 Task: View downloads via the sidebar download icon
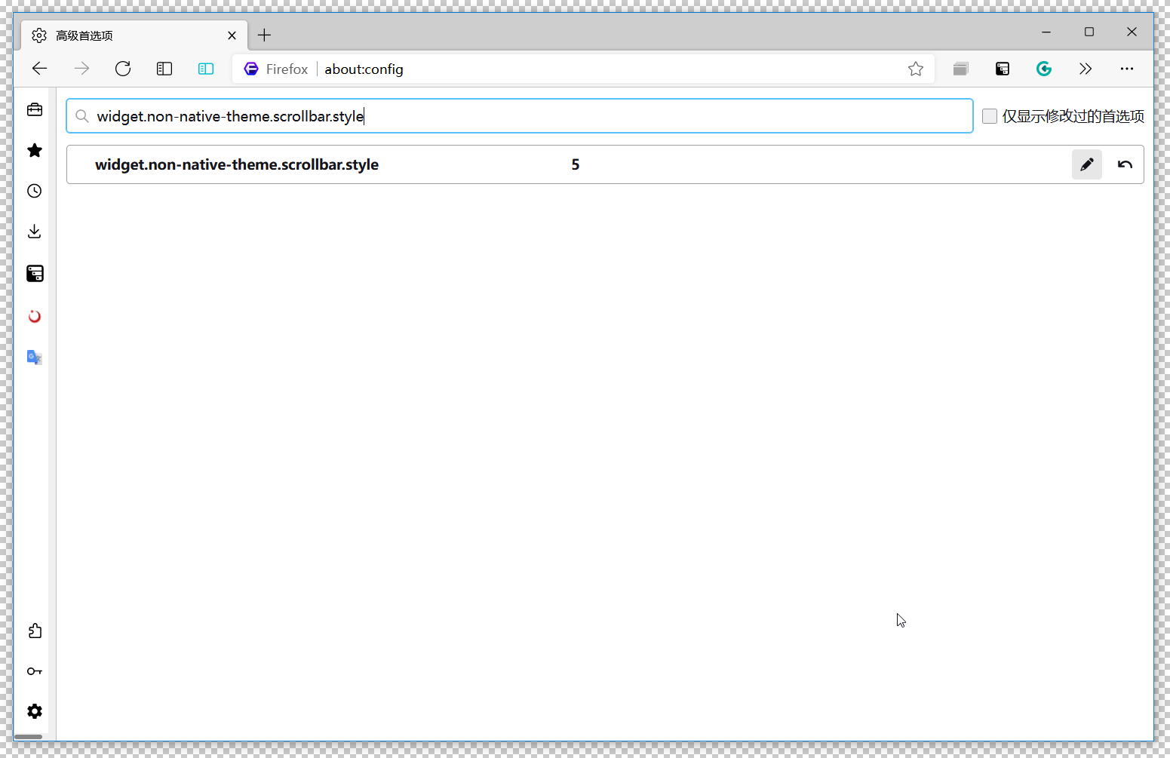pos(34,231)
